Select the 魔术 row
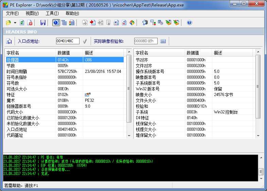 coord(65,100)
